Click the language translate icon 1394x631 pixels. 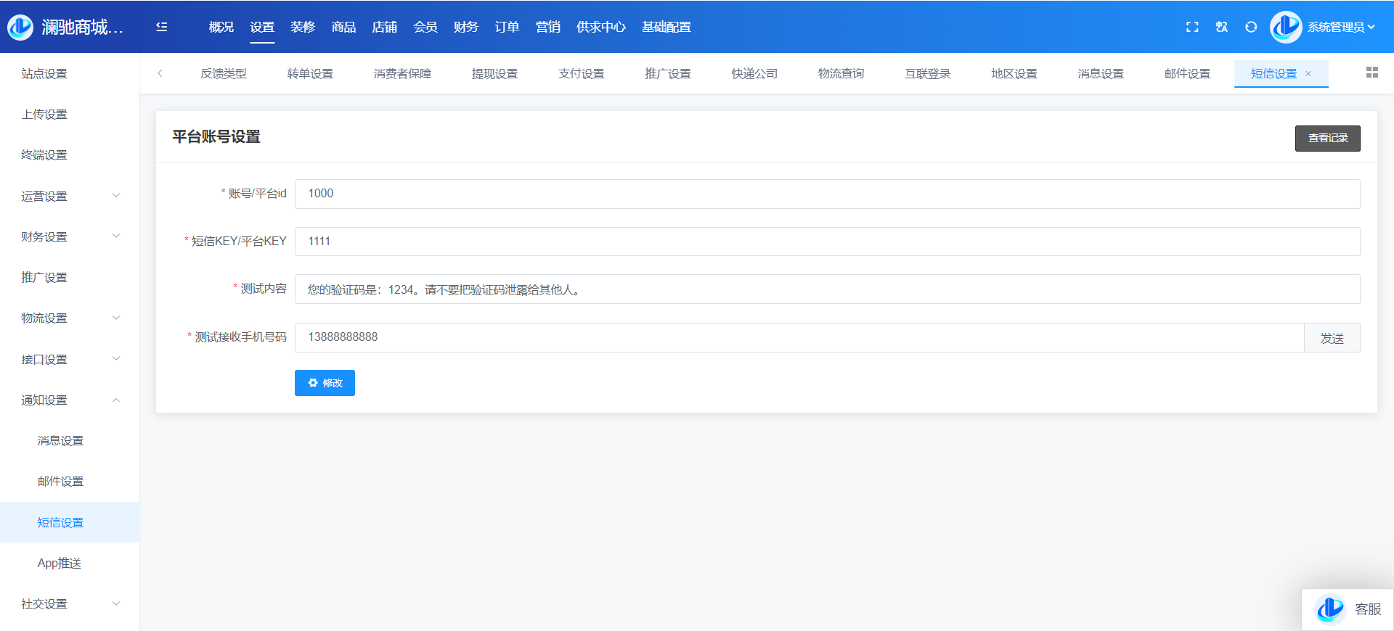[x=1222, y=27]
